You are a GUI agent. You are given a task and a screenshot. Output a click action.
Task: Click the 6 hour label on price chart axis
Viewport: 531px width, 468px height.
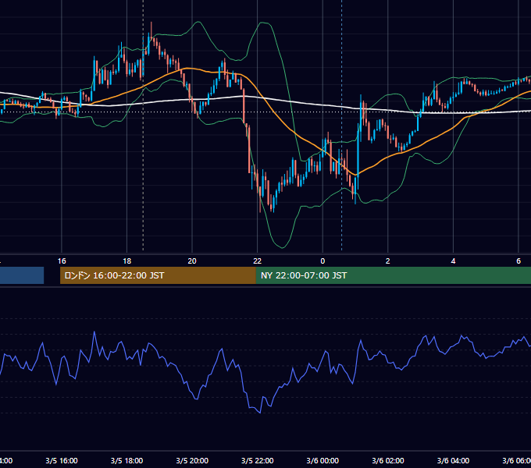[x=519, y=261]
